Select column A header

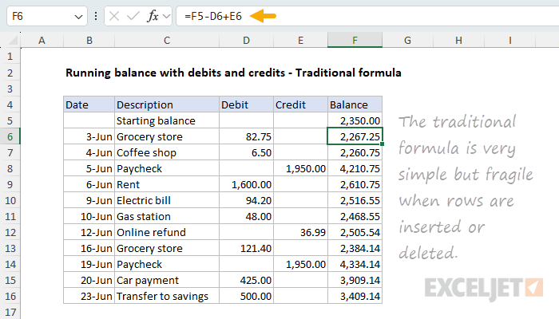[42, 40]
